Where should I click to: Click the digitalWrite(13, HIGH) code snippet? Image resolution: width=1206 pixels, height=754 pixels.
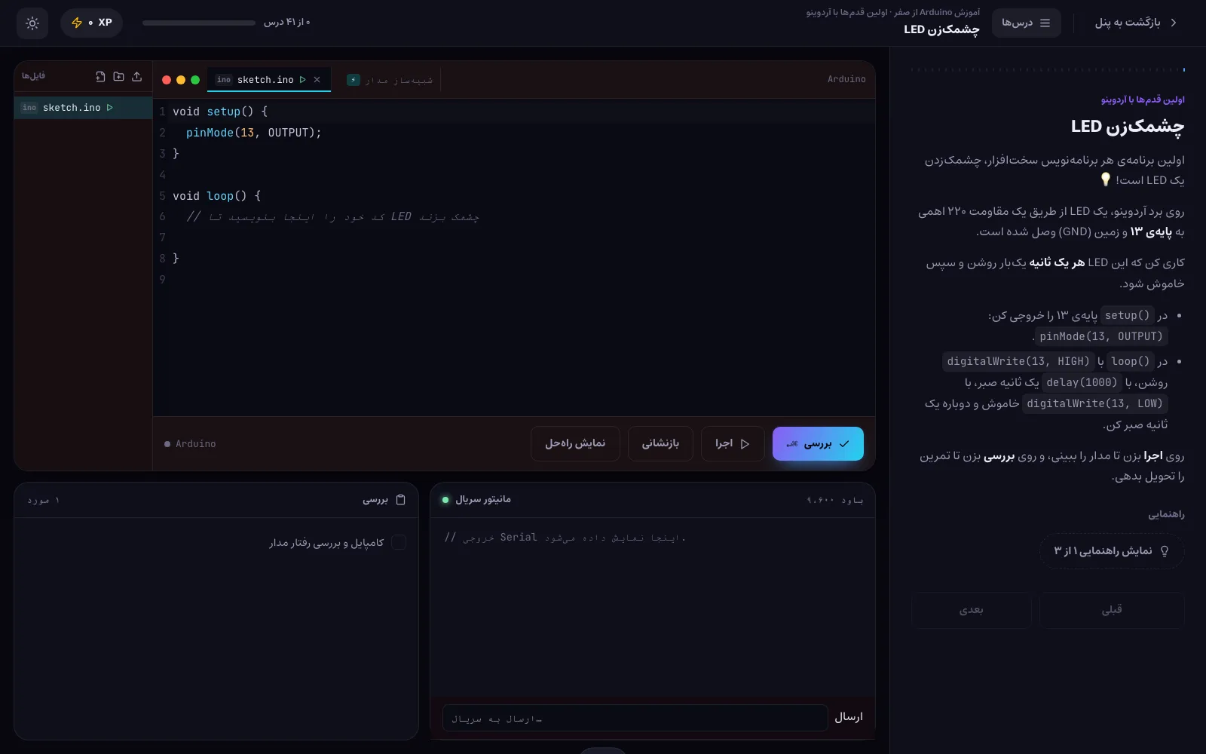pos(1018,361)
